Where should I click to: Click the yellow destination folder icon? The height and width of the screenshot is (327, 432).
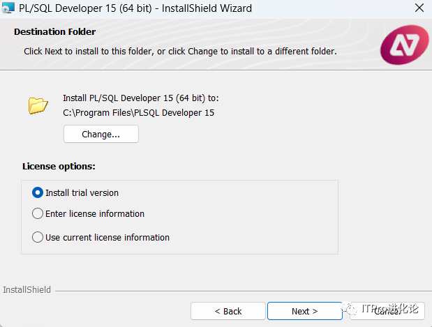click(38, 105)
